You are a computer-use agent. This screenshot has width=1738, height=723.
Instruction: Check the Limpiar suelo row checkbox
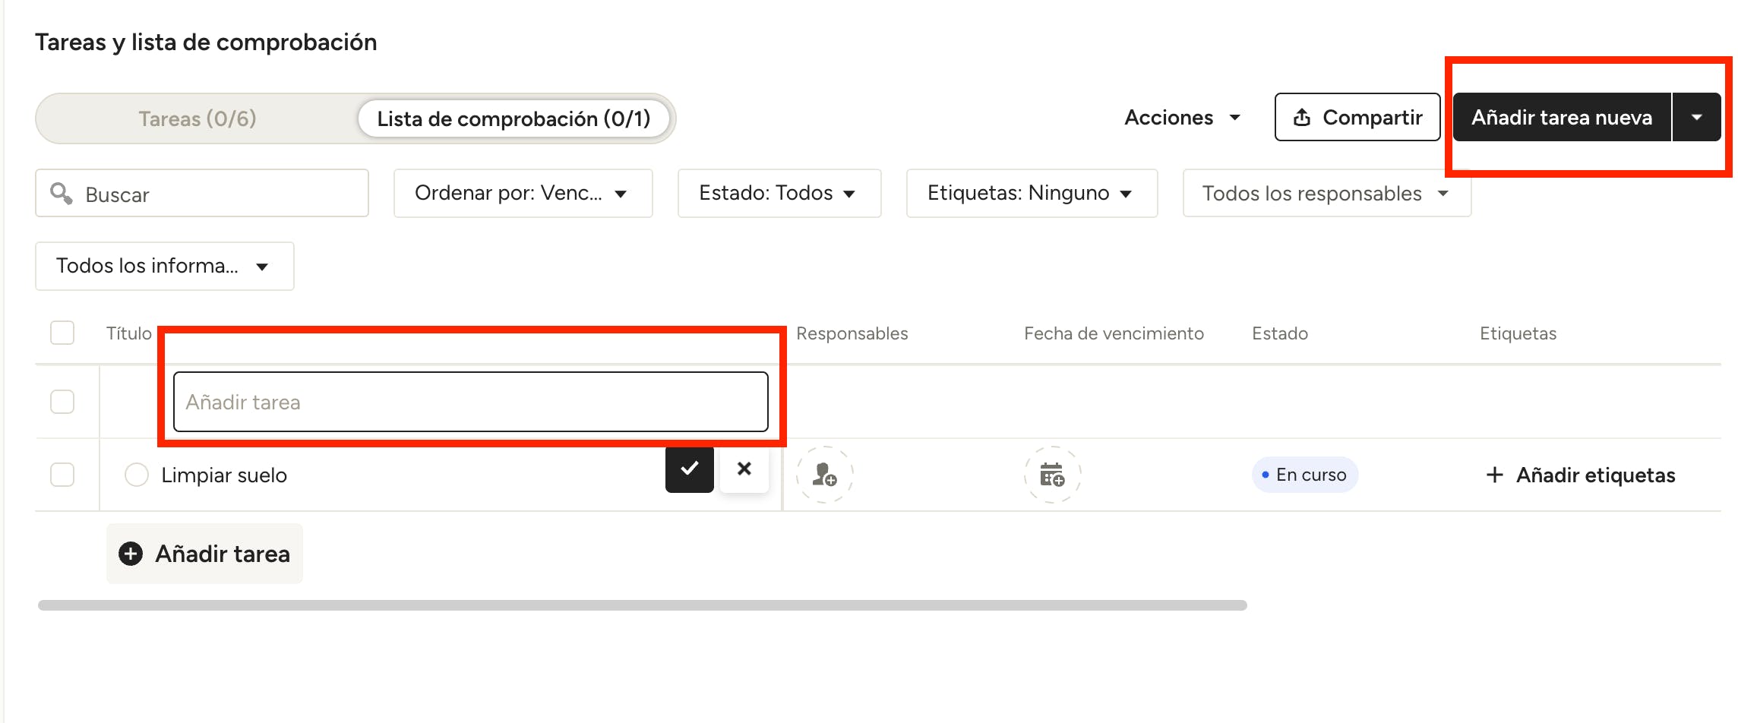tap(62, 475)
